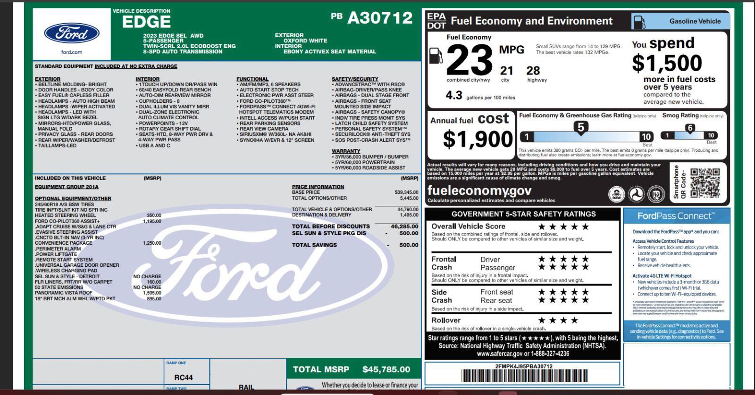Screen dimensions: 755x395
Task: Click the EPA DOT logo
Action: point(436,21)
